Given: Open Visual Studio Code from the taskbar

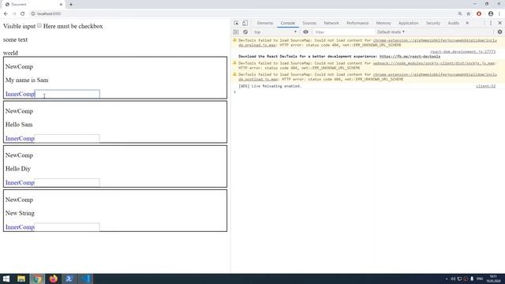Looking at the screenshot, I should click(85, 278).
